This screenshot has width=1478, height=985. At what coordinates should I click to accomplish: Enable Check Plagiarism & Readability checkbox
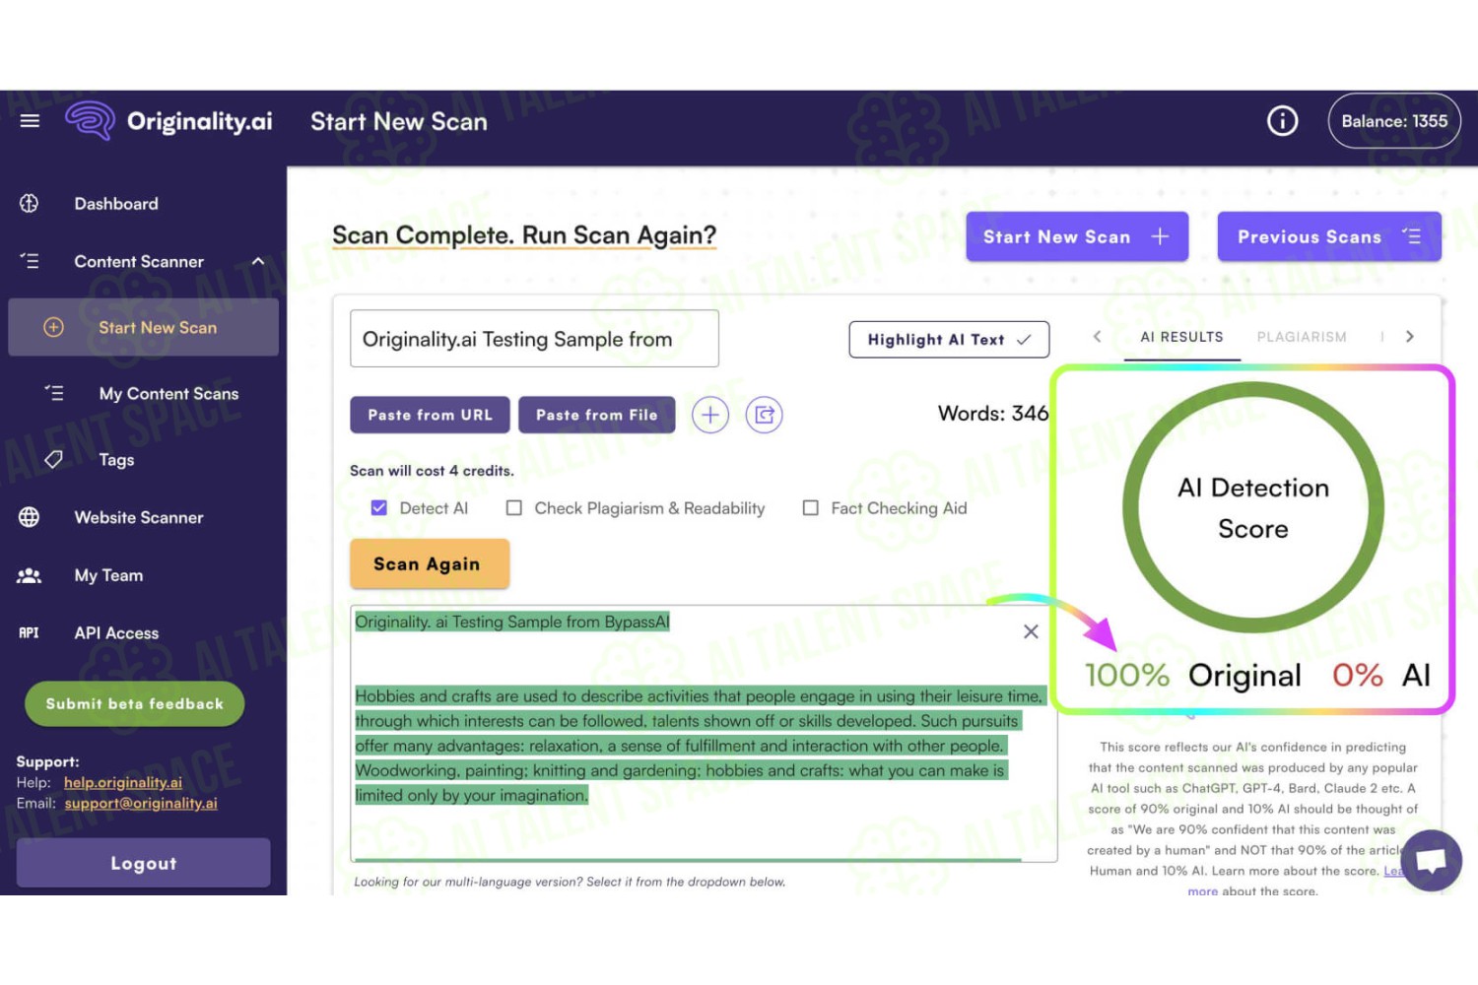coord(513,508)
